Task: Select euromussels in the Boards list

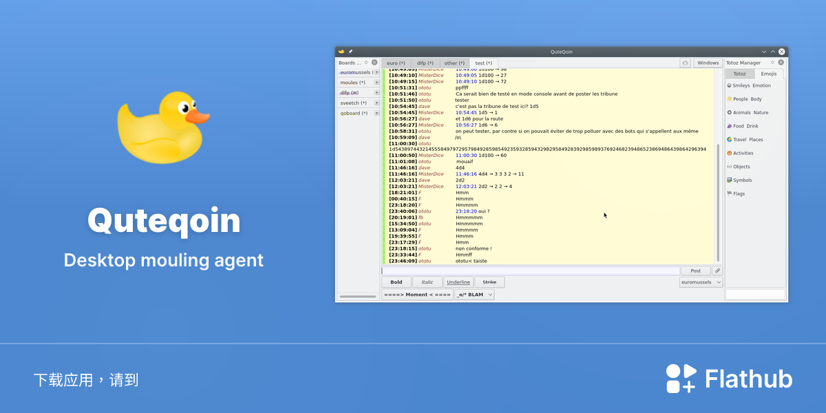Action: (355, 72)
